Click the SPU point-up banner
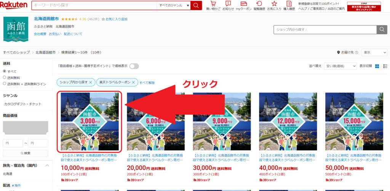This screenshot has width=390, height=191. (x=364, y=7)
